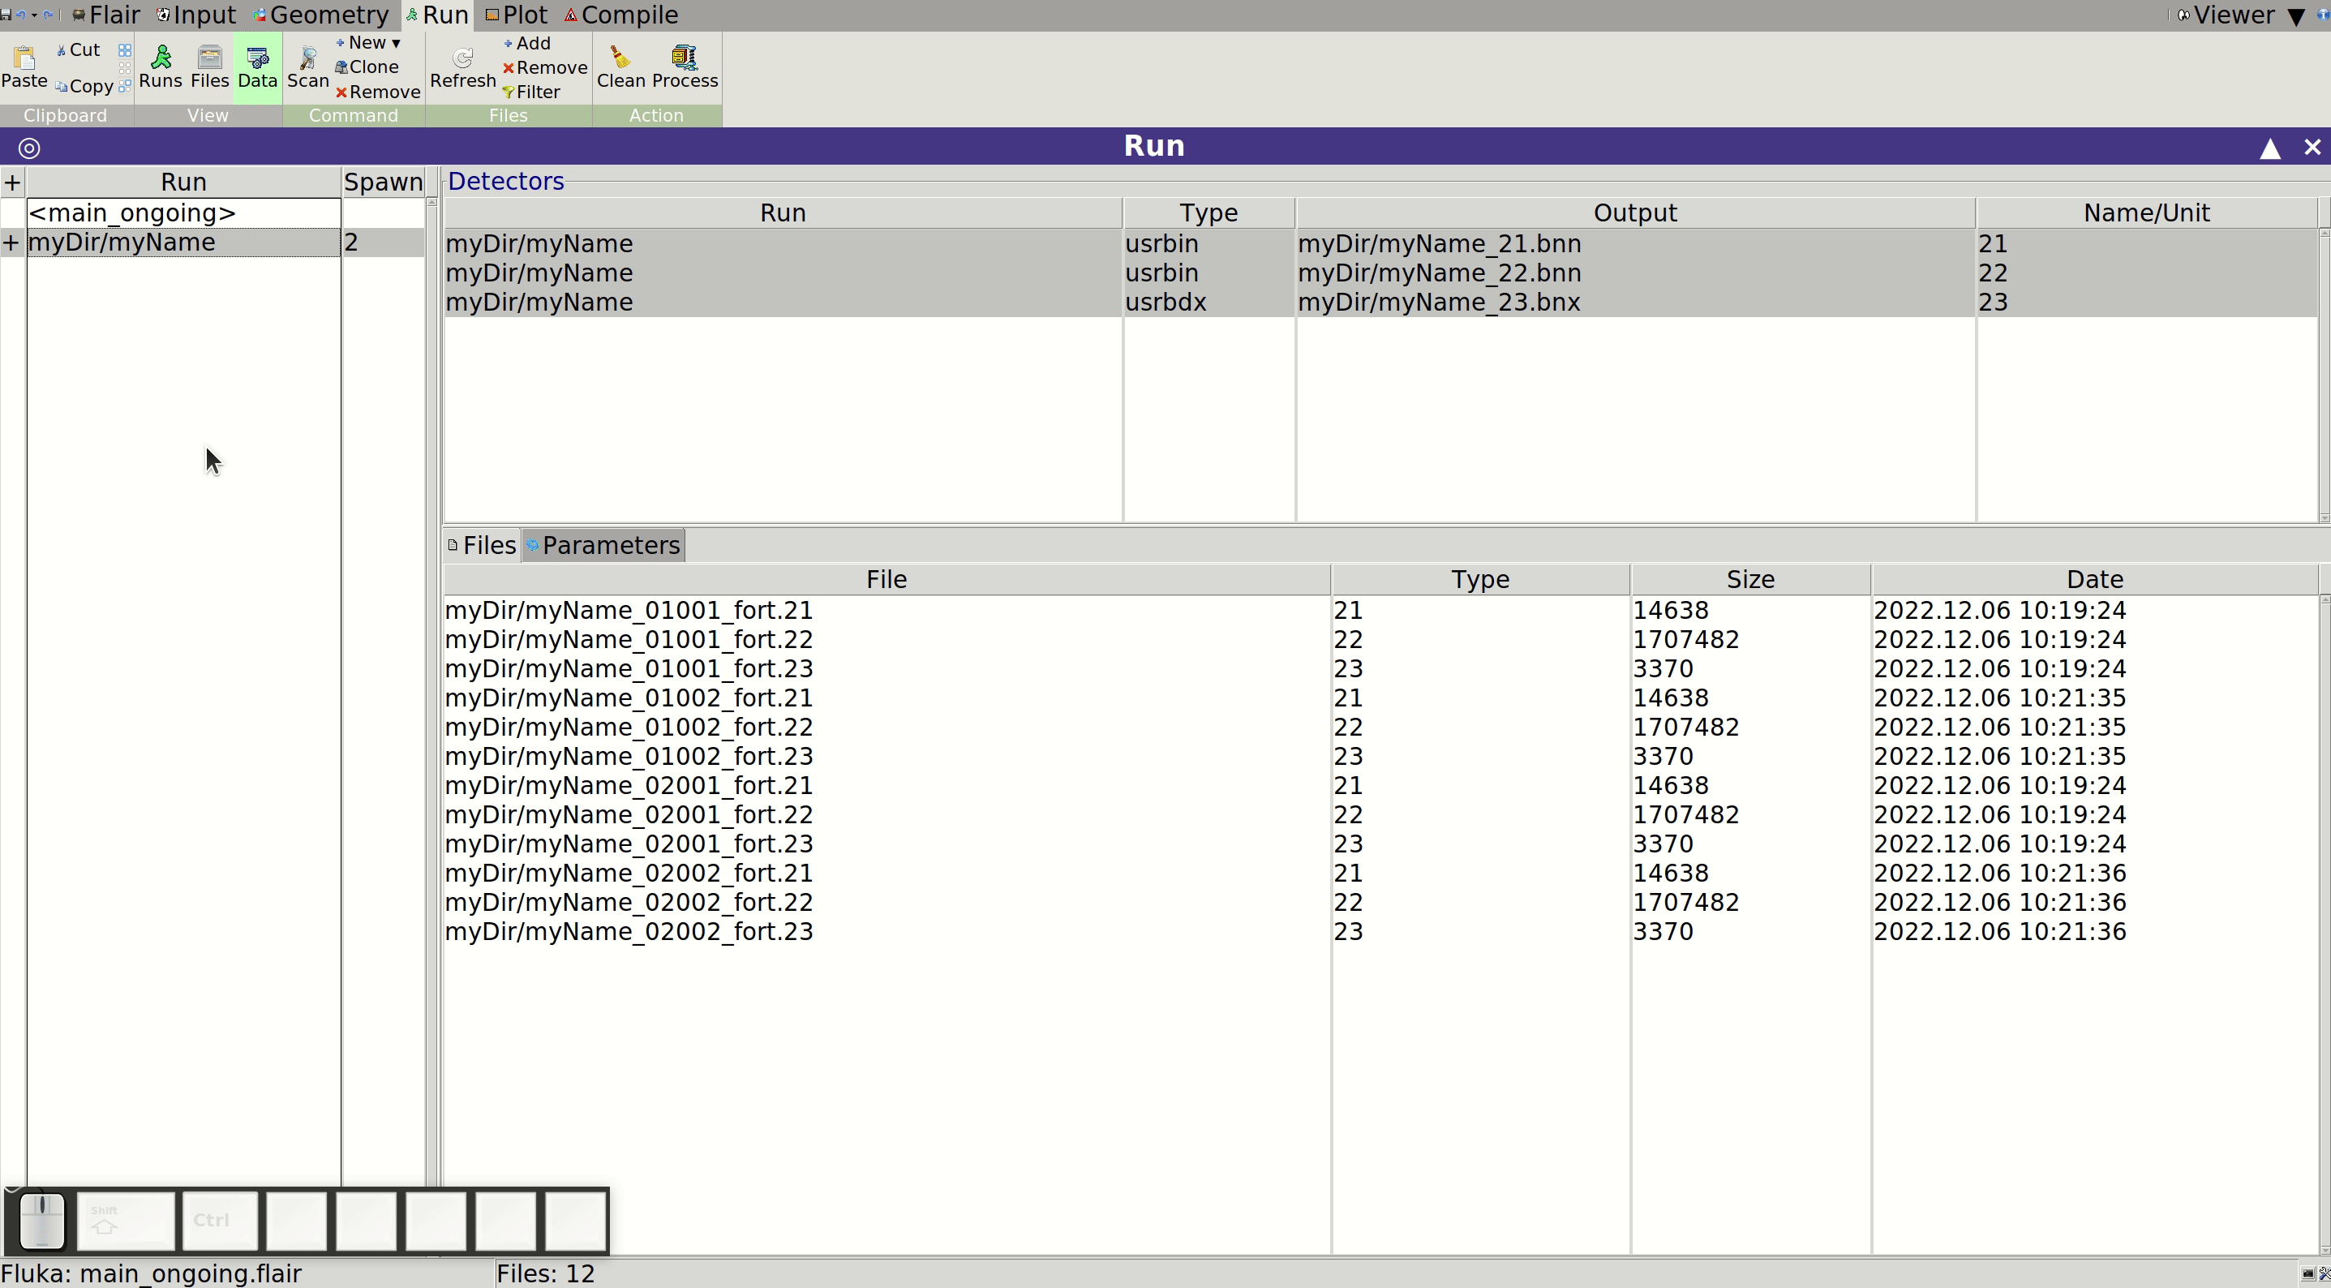Open the Plot ribbon tab
The image size is (2331, 1288).
[517, 15]
